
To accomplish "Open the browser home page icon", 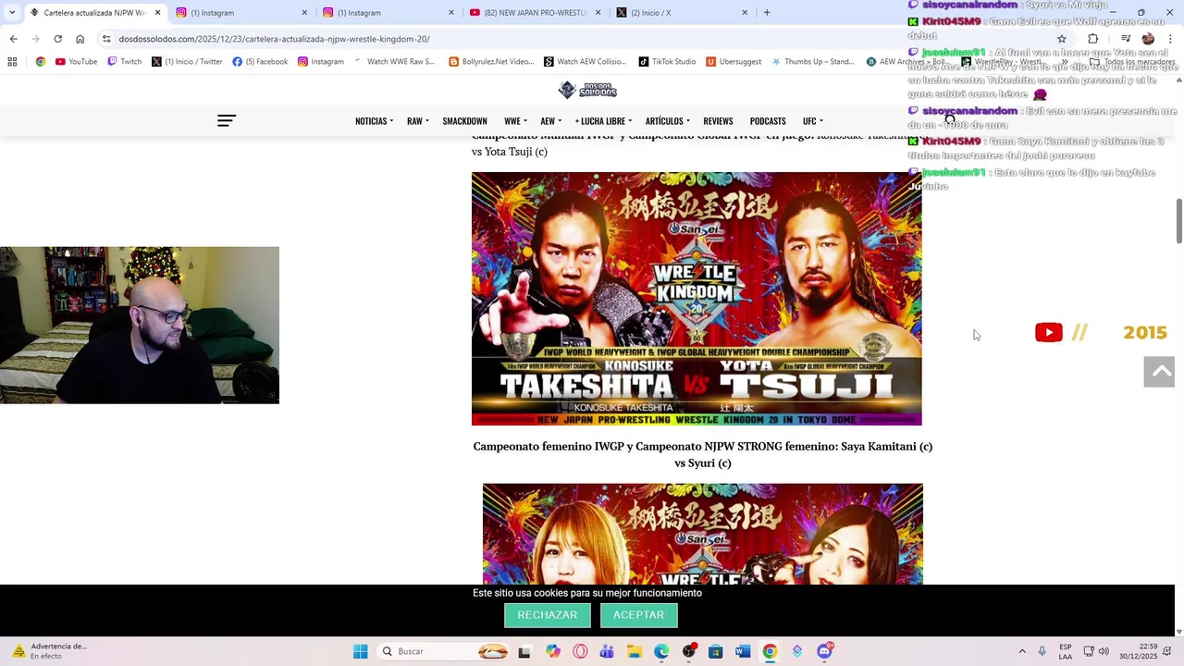I will point(80,39).
